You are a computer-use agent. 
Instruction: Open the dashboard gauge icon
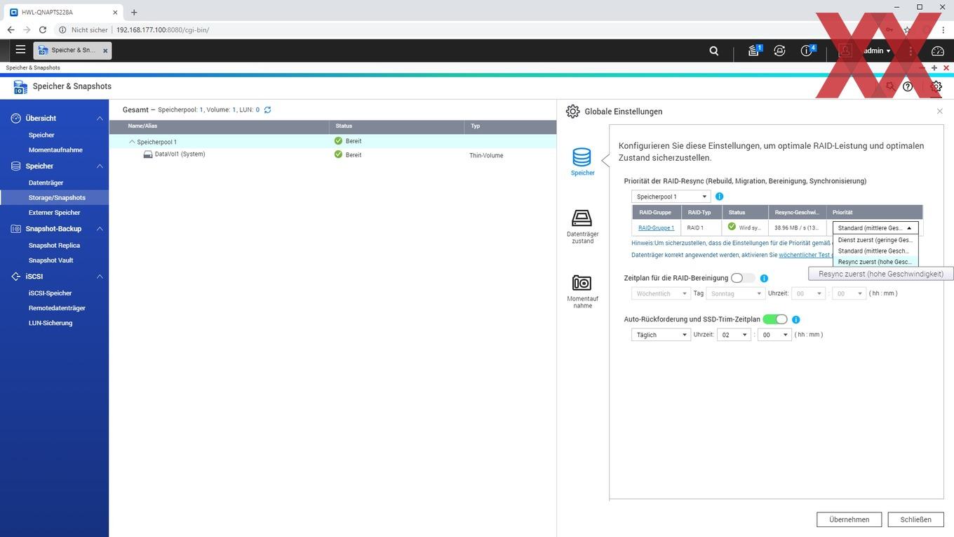click(938, 51)
